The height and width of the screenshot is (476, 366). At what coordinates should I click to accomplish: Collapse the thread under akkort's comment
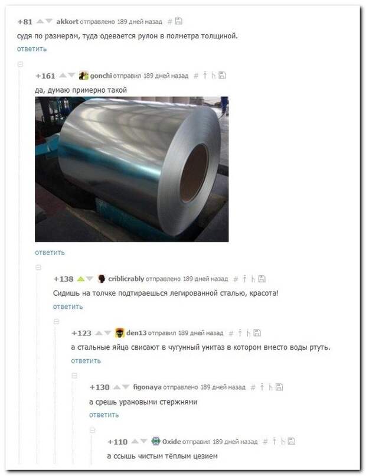(20, 64)
